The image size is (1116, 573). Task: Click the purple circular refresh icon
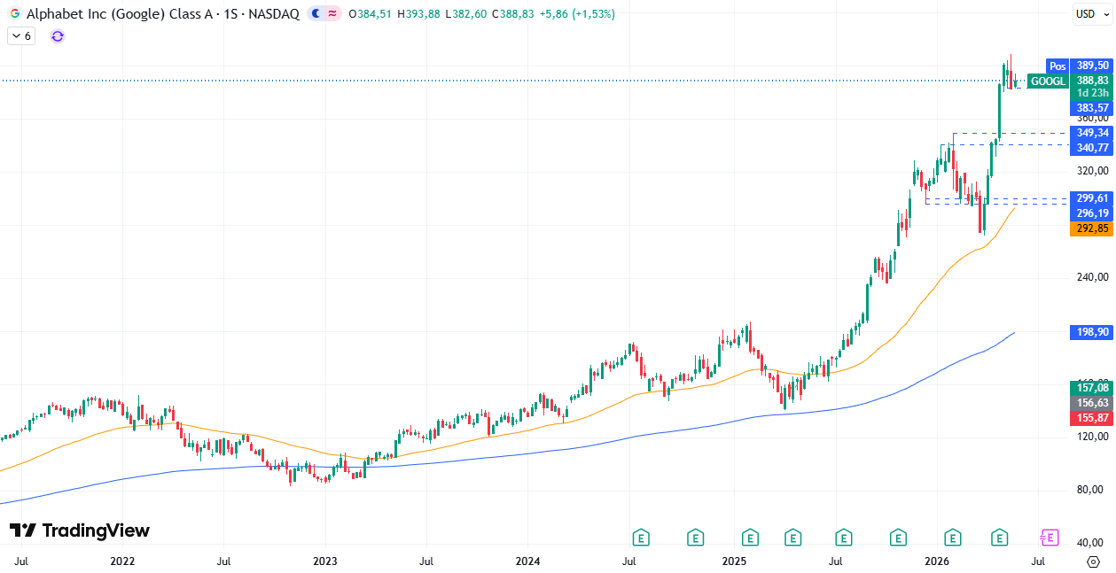tap(58, 36)
